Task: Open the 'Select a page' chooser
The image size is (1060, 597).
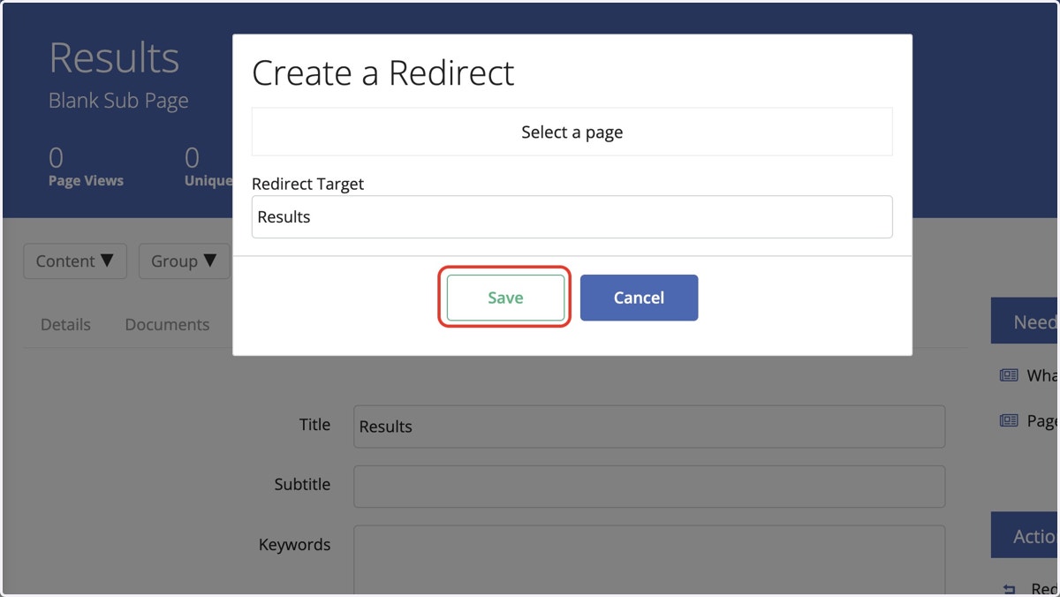Action: click(572, 132)
